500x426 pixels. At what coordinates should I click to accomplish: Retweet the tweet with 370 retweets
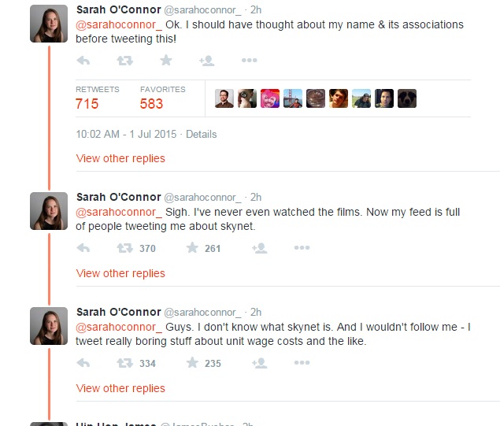[x=124, y=248]
